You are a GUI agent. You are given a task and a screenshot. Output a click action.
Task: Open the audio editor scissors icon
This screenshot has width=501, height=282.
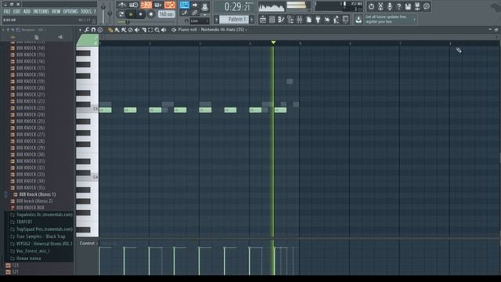380,6
